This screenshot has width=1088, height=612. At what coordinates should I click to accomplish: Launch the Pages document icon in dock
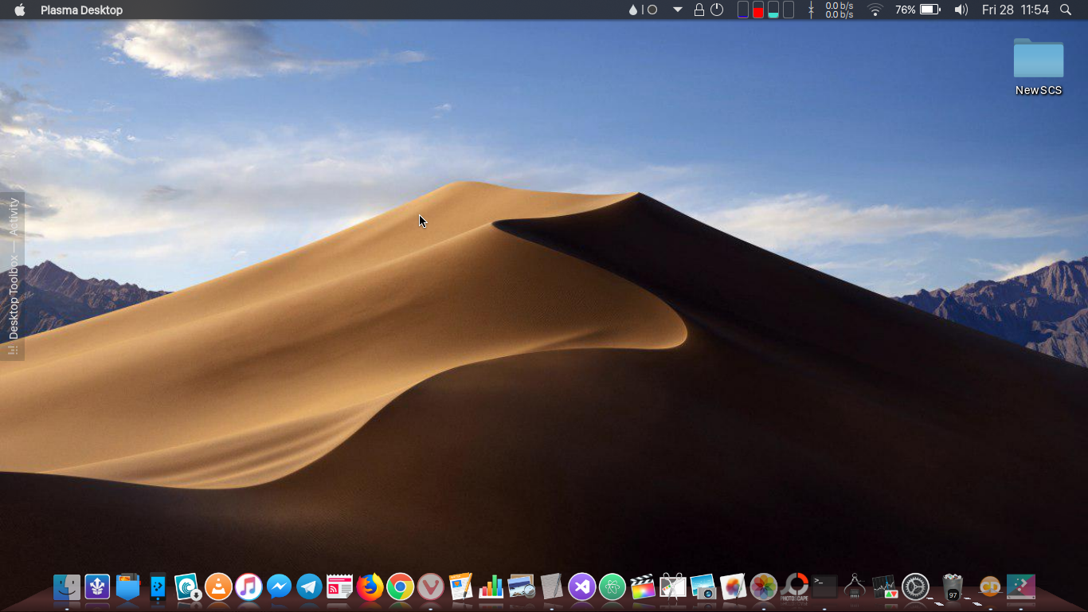[x=461, y=587]
